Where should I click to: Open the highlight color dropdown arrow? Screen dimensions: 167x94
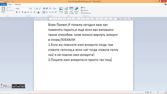tap(36, 12)
